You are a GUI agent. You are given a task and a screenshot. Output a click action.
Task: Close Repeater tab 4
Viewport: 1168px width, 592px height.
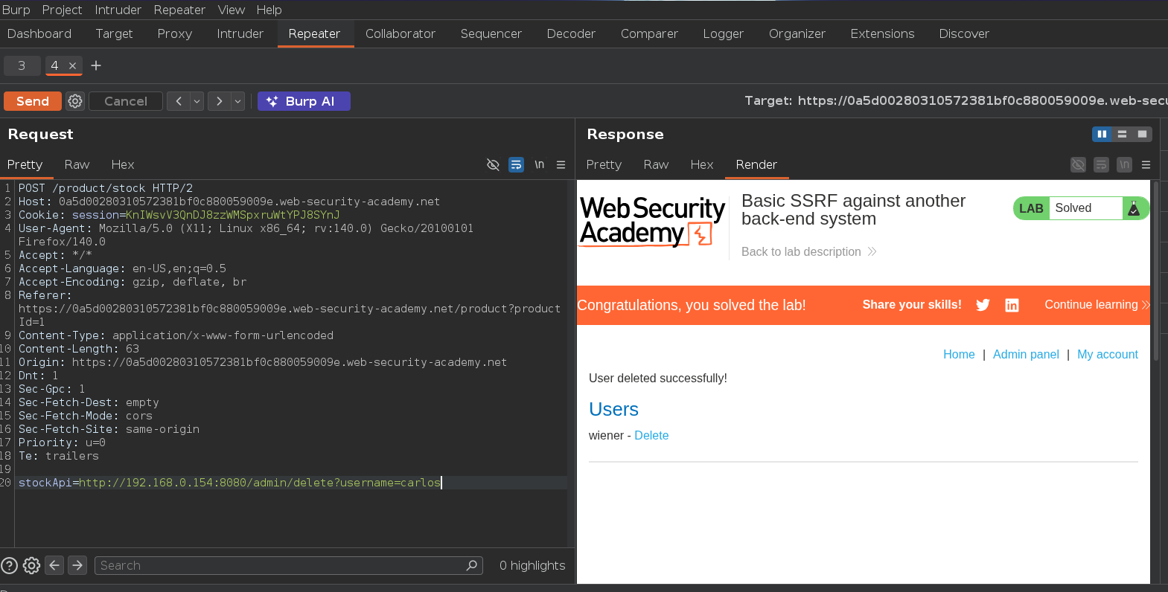tap(73, 65)
